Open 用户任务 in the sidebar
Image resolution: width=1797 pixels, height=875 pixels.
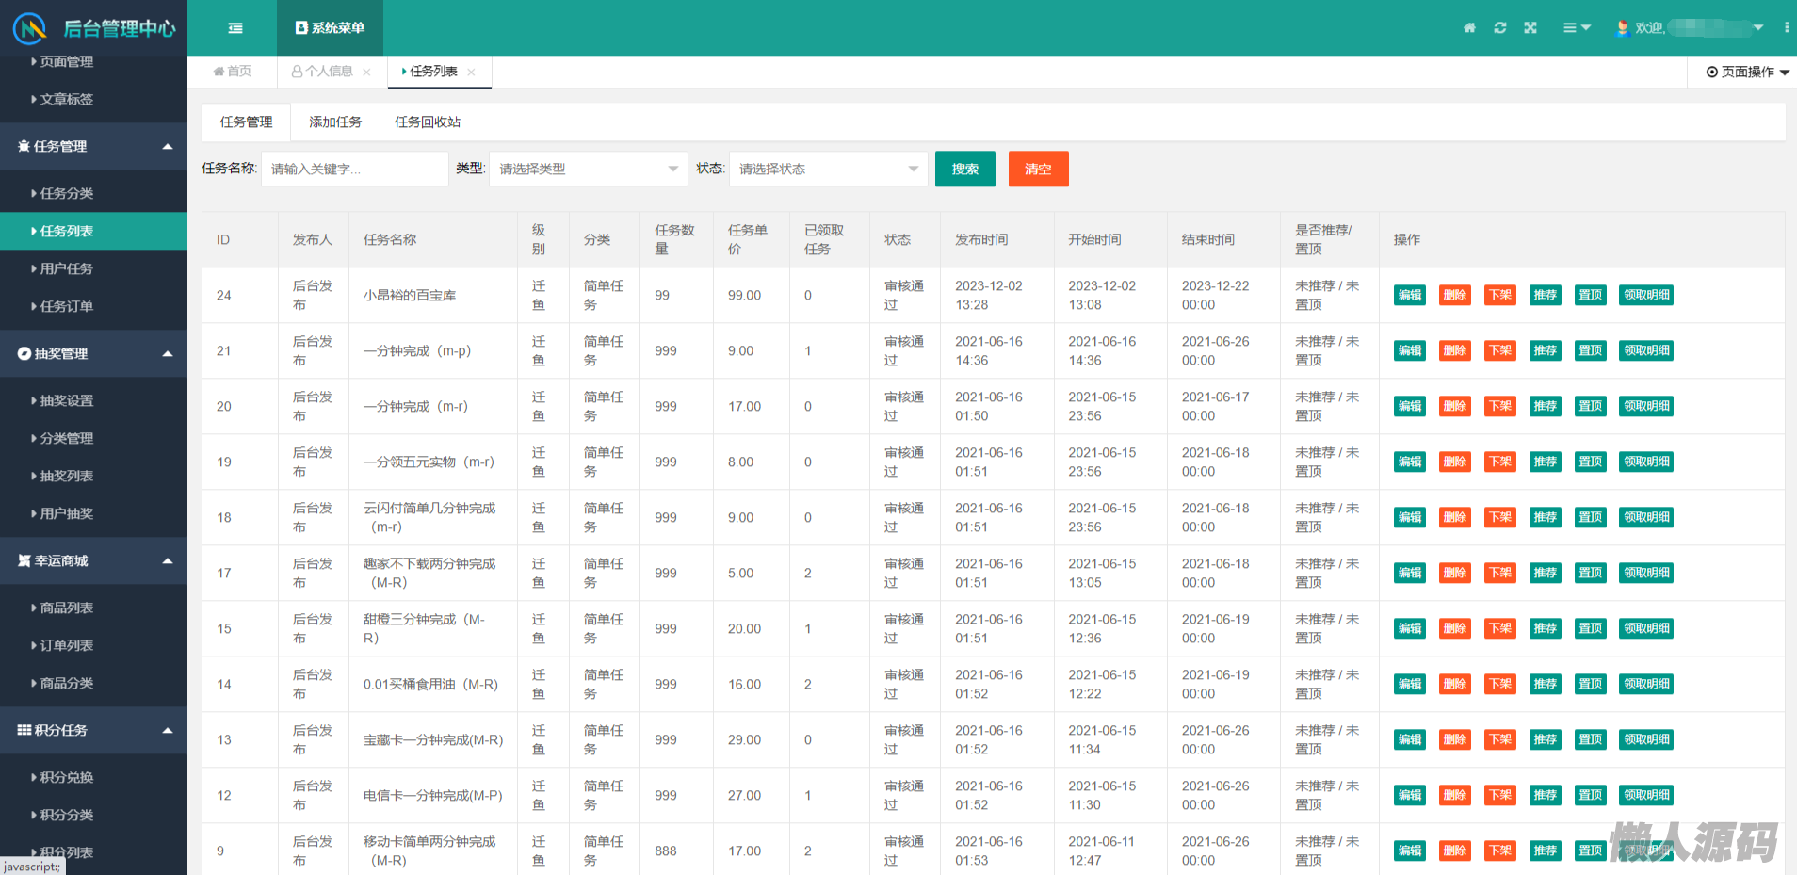point(67,268)
